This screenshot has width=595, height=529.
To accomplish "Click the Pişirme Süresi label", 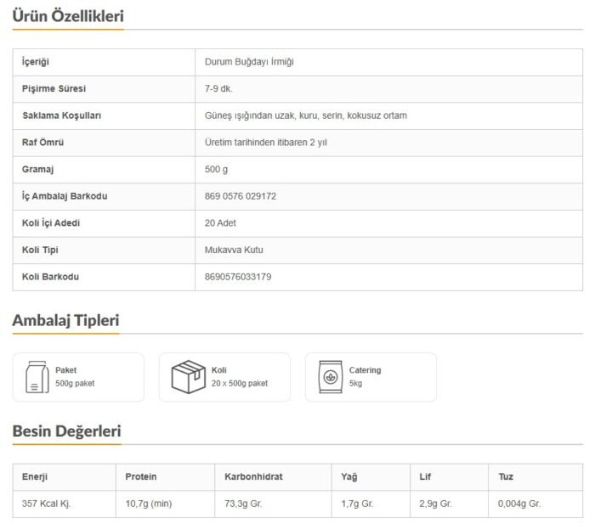I will (54, 88).
